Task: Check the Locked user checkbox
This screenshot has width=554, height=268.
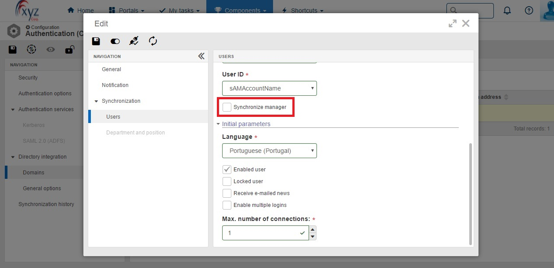Action: coord(227,181)
